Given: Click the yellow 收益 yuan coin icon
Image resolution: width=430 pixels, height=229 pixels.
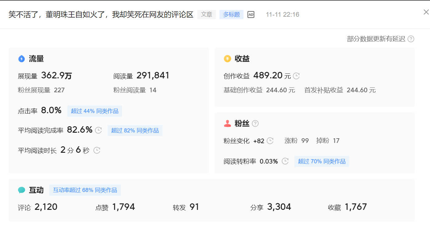Looking at the screenshot, I should pyautogui.click(x=227, y=59).
